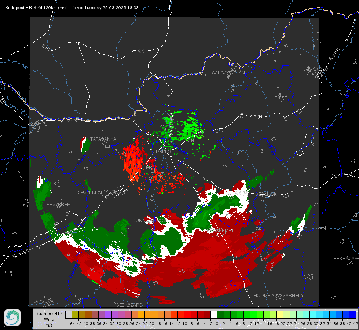Click the swirl weather service logo
This screenshot has height=330, width=359.
(12, 318)
